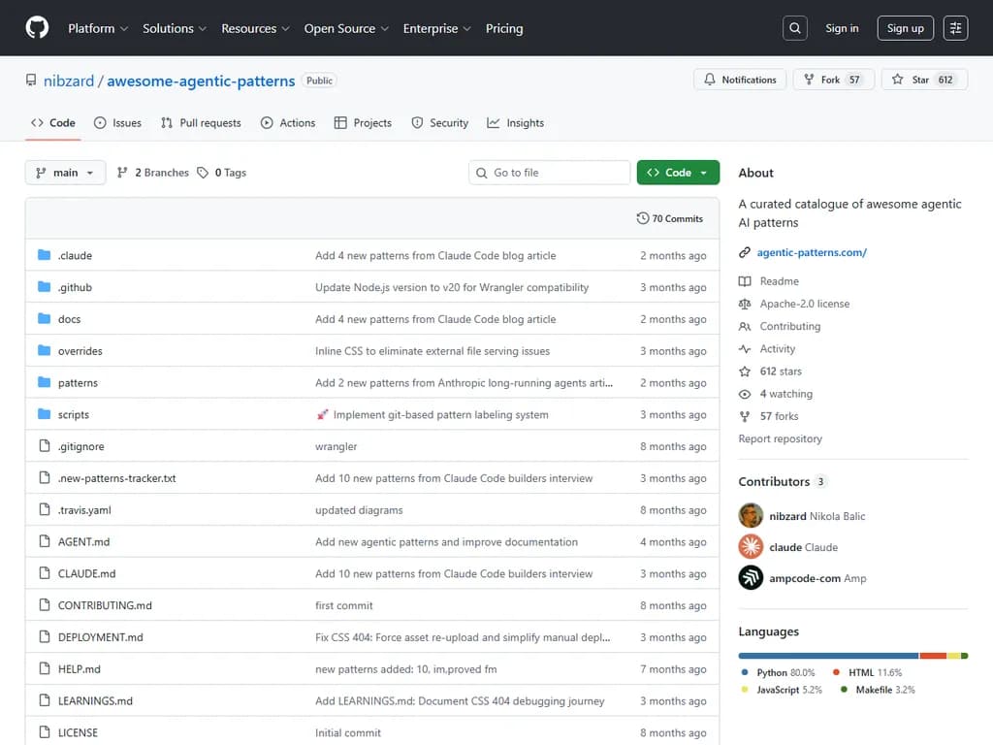Click the ampcode-com avatar icon
Image resolution: width=993 pixels, height=745 pixels.
(751, 578)
